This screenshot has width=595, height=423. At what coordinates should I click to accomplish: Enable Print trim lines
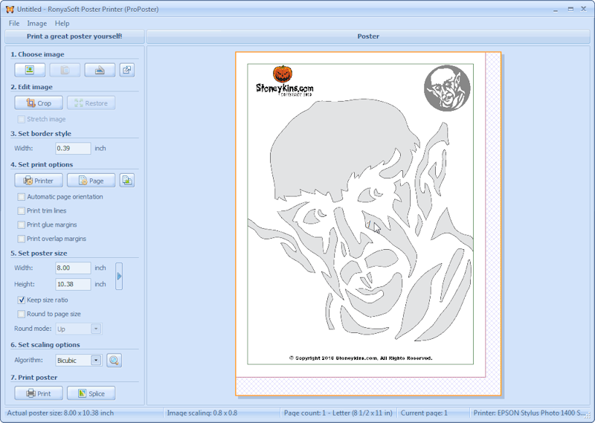click(22, 211)
